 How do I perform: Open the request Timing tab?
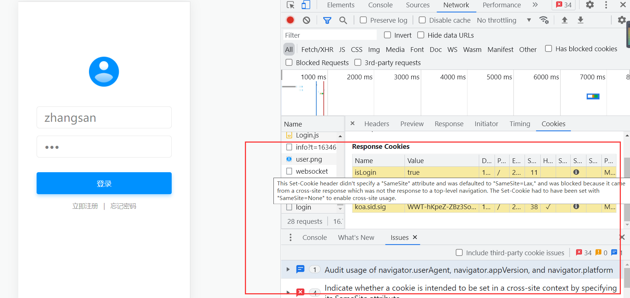520,124
